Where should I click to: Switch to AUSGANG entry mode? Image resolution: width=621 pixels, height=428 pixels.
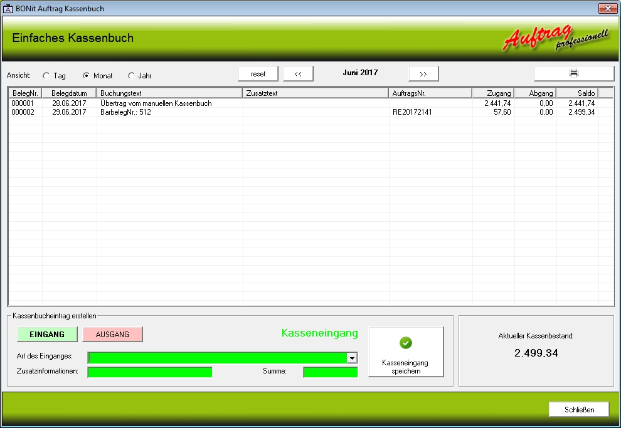tap(112, 334)
